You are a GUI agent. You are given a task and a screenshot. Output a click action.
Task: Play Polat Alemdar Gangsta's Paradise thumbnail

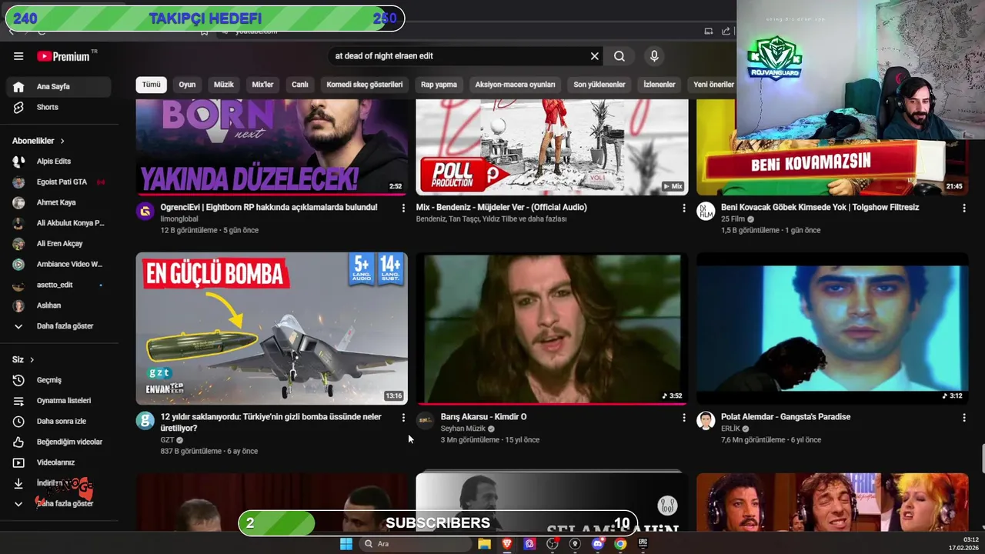(833, 329)
